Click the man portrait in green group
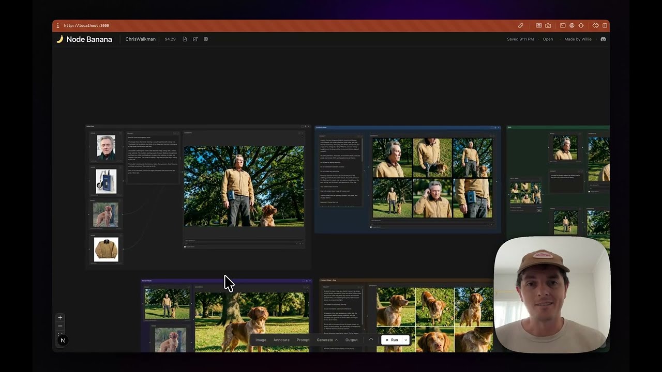The image size is (662, 372). (565, 148)
